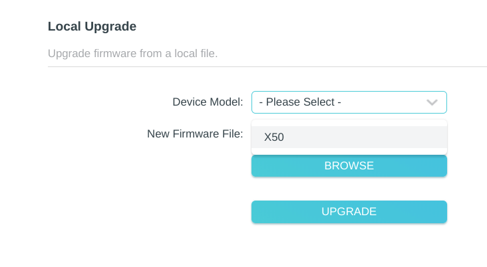The height and width of the screenshot is (267, 487).
Task: Click "Upgrade firmware from a local file." description
Action: (x=133, y=52)
